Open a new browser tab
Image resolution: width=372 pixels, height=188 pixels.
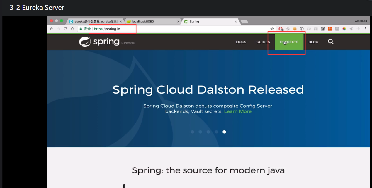click(244, 22)
